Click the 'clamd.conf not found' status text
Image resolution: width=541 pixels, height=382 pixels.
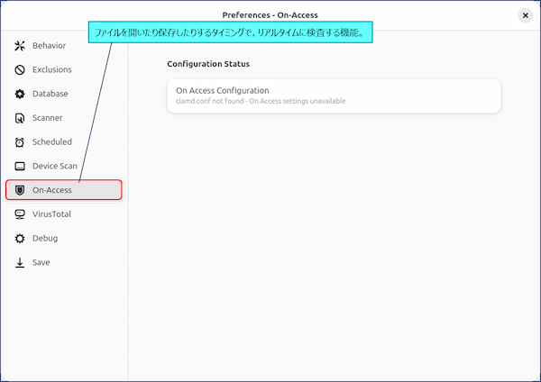point(261,101)
